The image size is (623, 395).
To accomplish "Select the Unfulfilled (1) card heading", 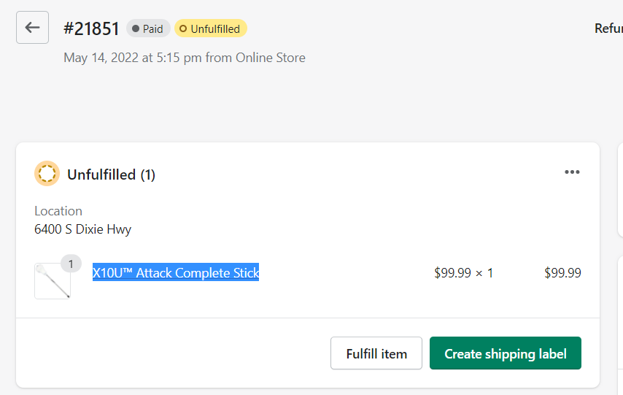I will (x=111, y=175).
